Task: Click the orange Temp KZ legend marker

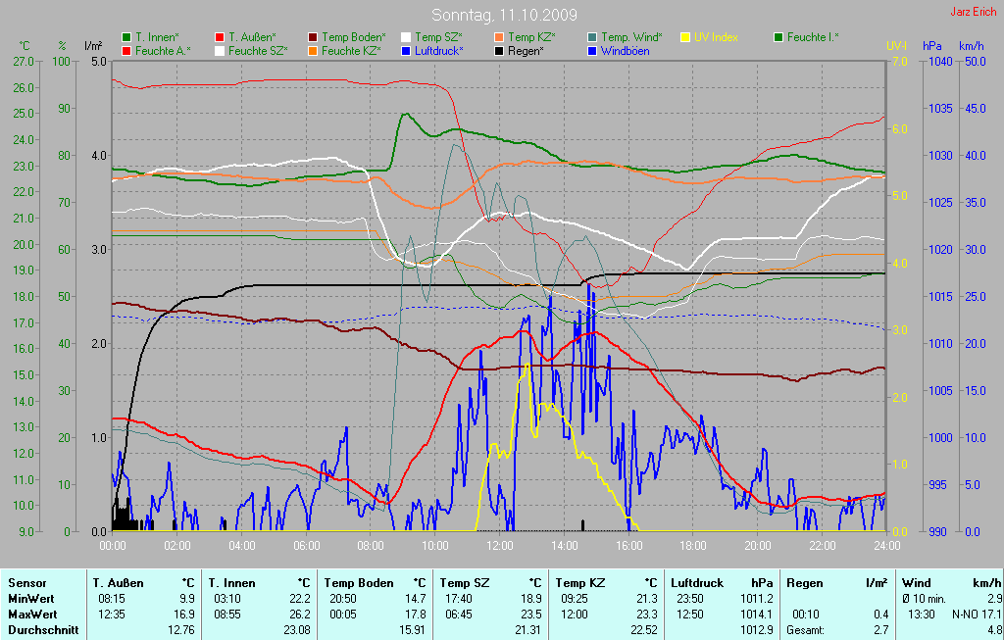Action: click(499, 37)
